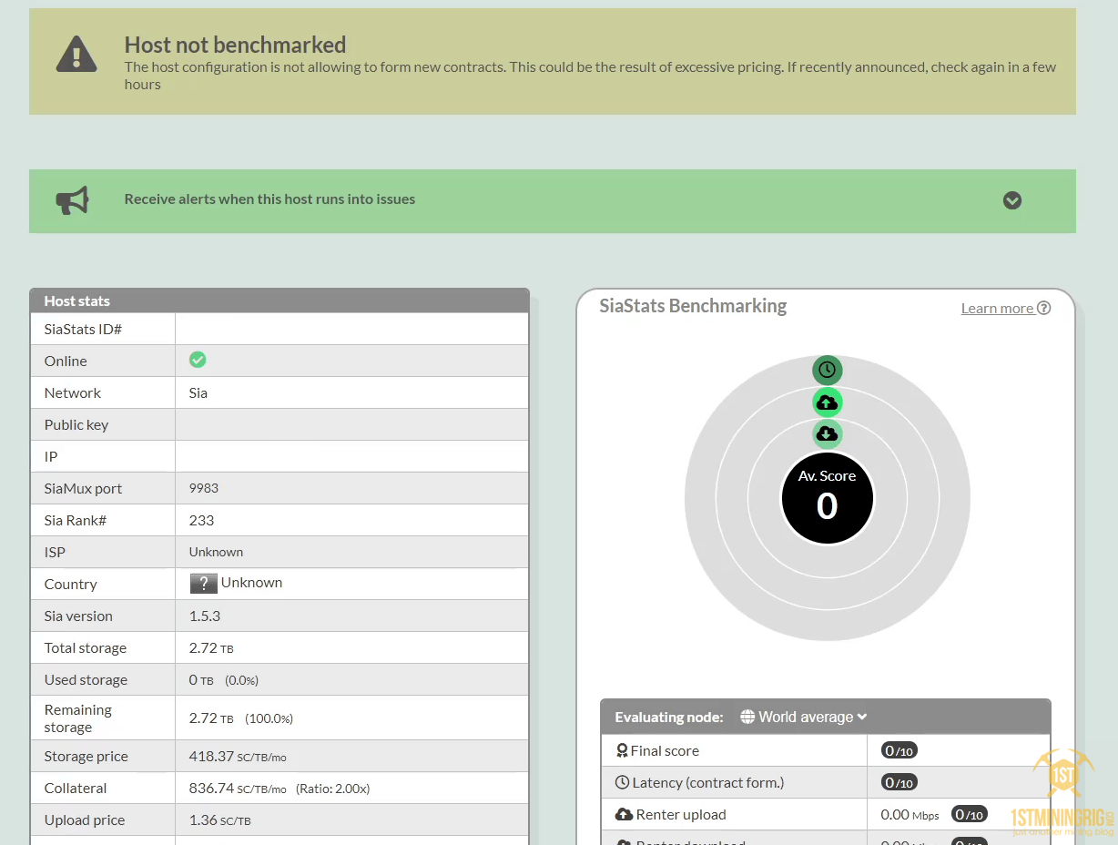
Task: Click the green Online checkmark icon
Action: (x=198, y=360)
